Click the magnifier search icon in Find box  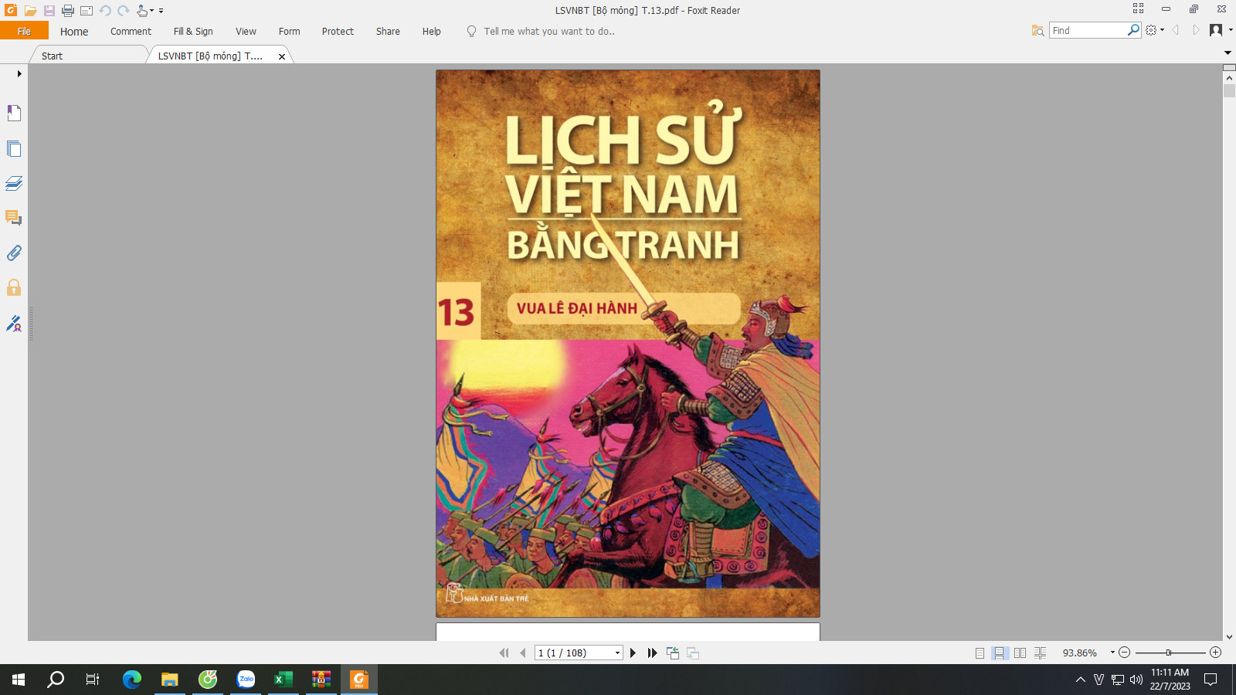click(1133, 30)
